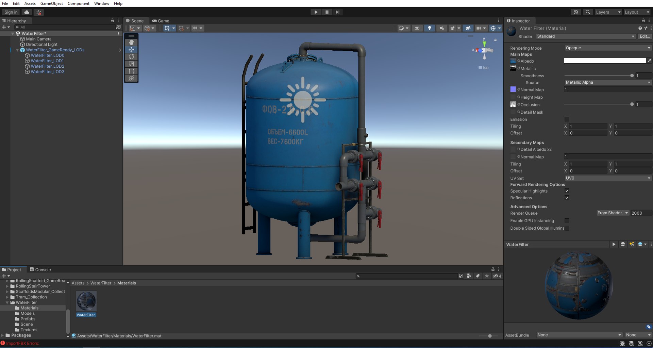The image size is (653, 348).
Task: Collapse WaterFilter_GameReady_LODs hierarchy item
Action: click(x=17, y=50)
